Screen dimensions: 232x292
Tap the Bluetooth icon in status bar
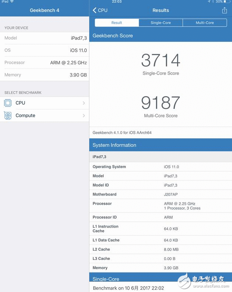point(213,2)
